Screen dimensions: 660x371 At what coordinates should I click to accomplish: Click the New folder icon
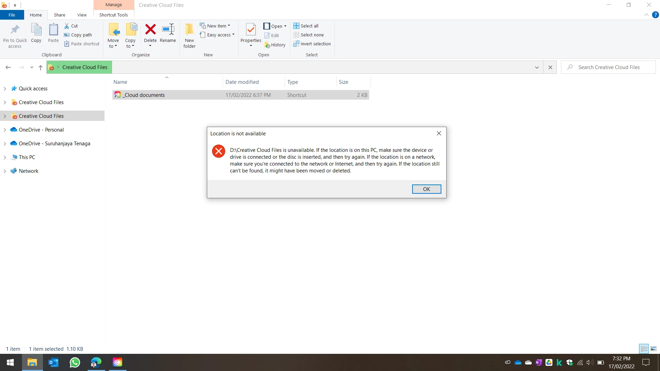tap(189, 30)
